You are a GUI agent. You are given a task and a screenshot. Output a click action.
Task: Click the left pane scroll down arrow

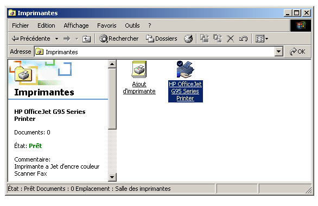pyautogui.click(x=112, y=177)
